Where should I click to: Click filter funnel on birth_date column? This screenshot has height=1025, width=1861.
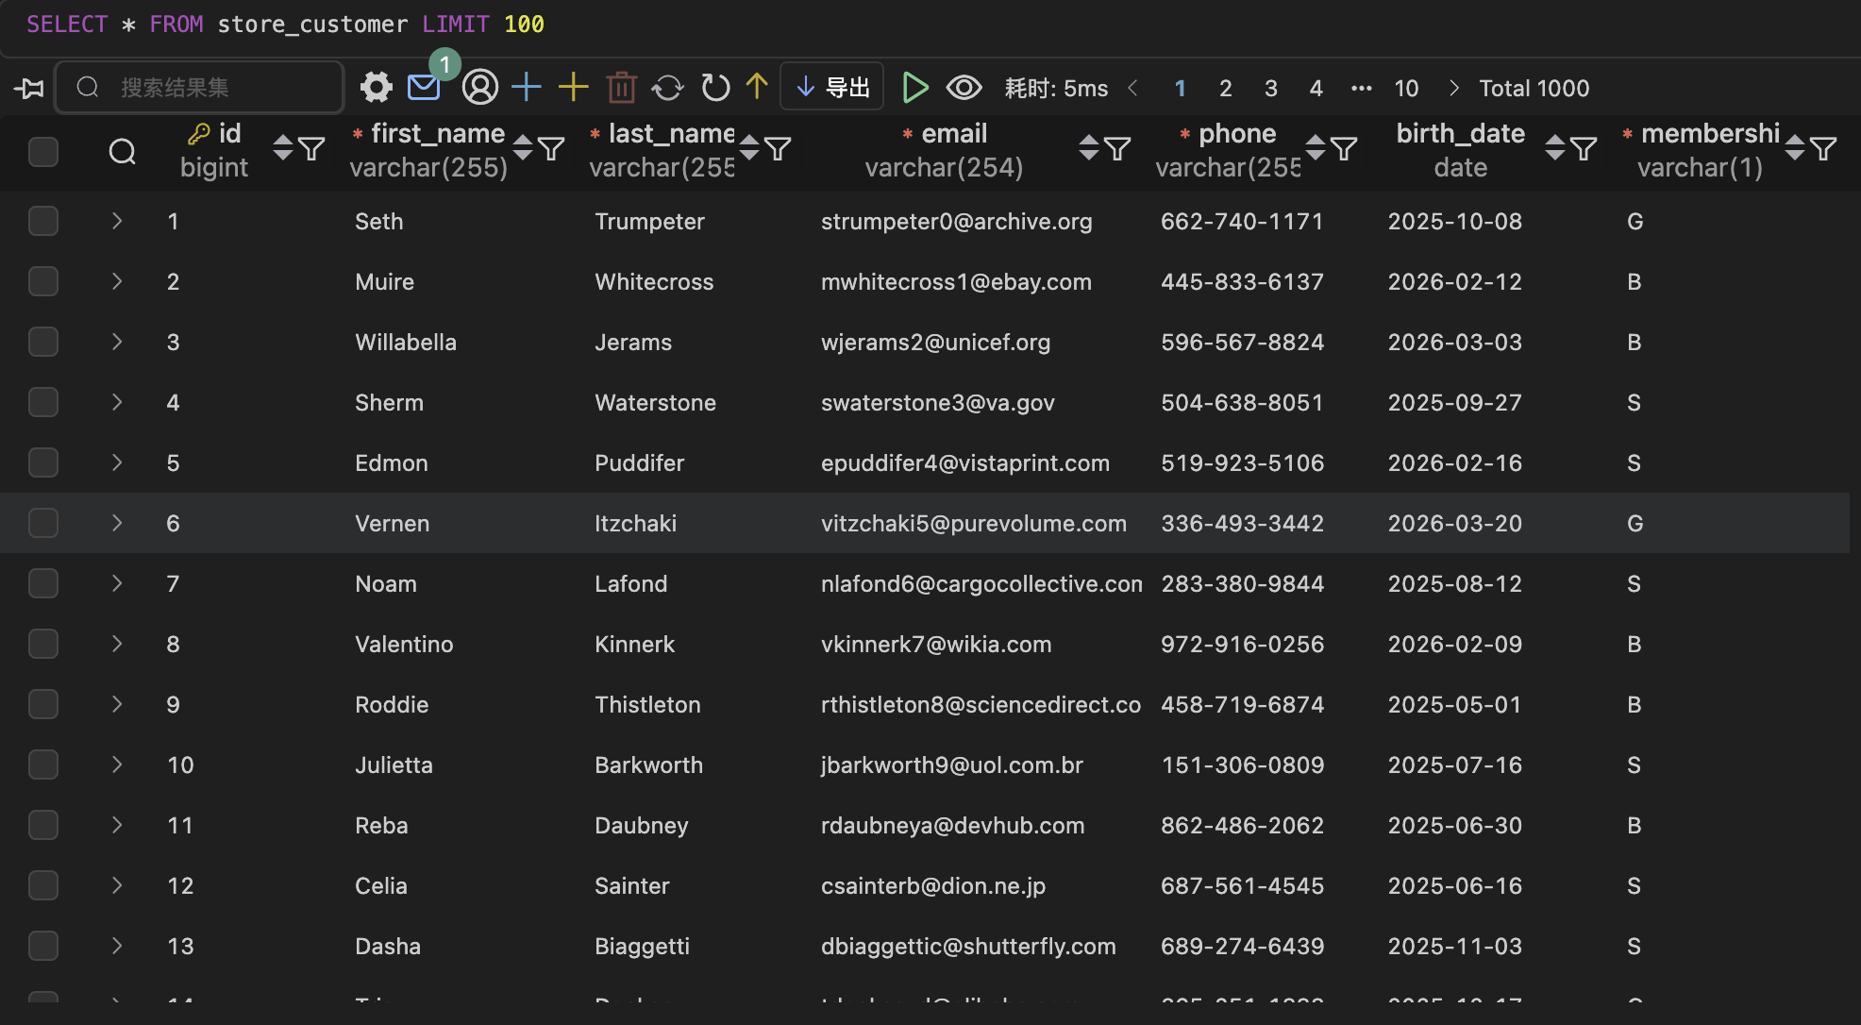click(1584, 148)
